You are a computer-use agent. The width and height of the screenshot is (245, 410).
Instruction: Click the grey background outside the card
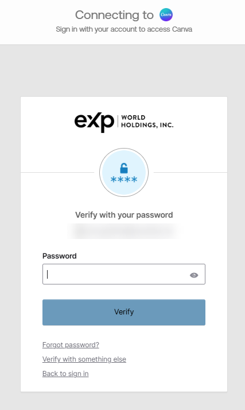click(123, 71)
